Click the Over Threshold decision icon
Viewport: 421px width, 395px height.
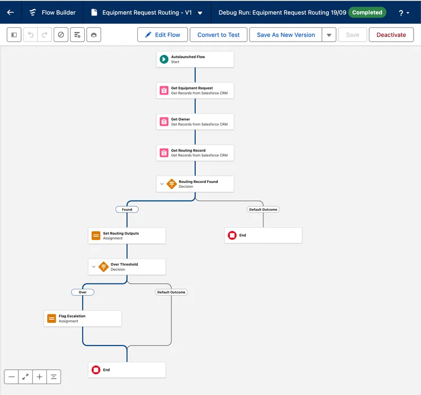click(103, 267)
